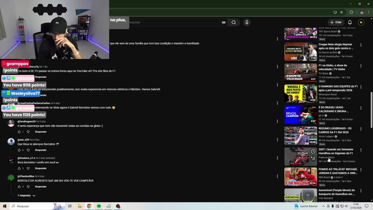Open Aeromóvel People Mover video title
This screenshot has height=210, width=373.
coord(337,192)
